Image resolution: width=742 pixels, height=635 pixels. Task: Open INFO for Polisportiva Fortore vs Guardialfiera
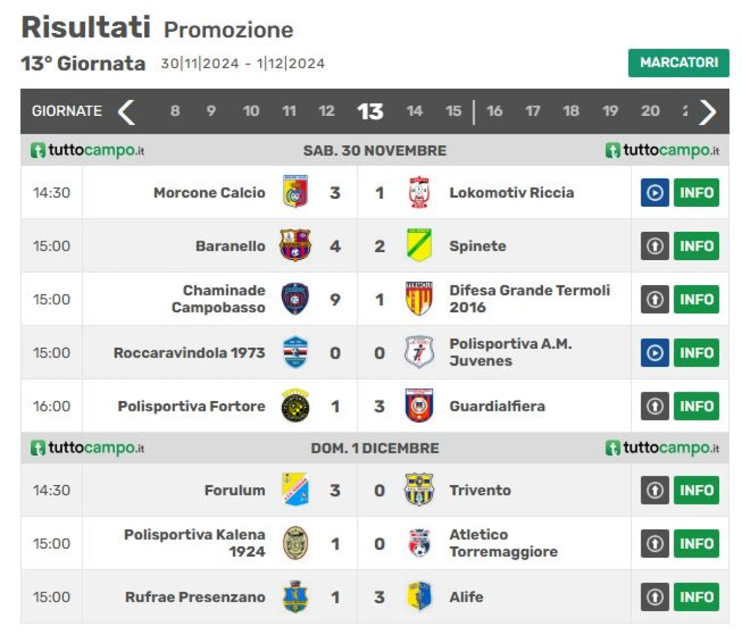[x=696, y=406]
